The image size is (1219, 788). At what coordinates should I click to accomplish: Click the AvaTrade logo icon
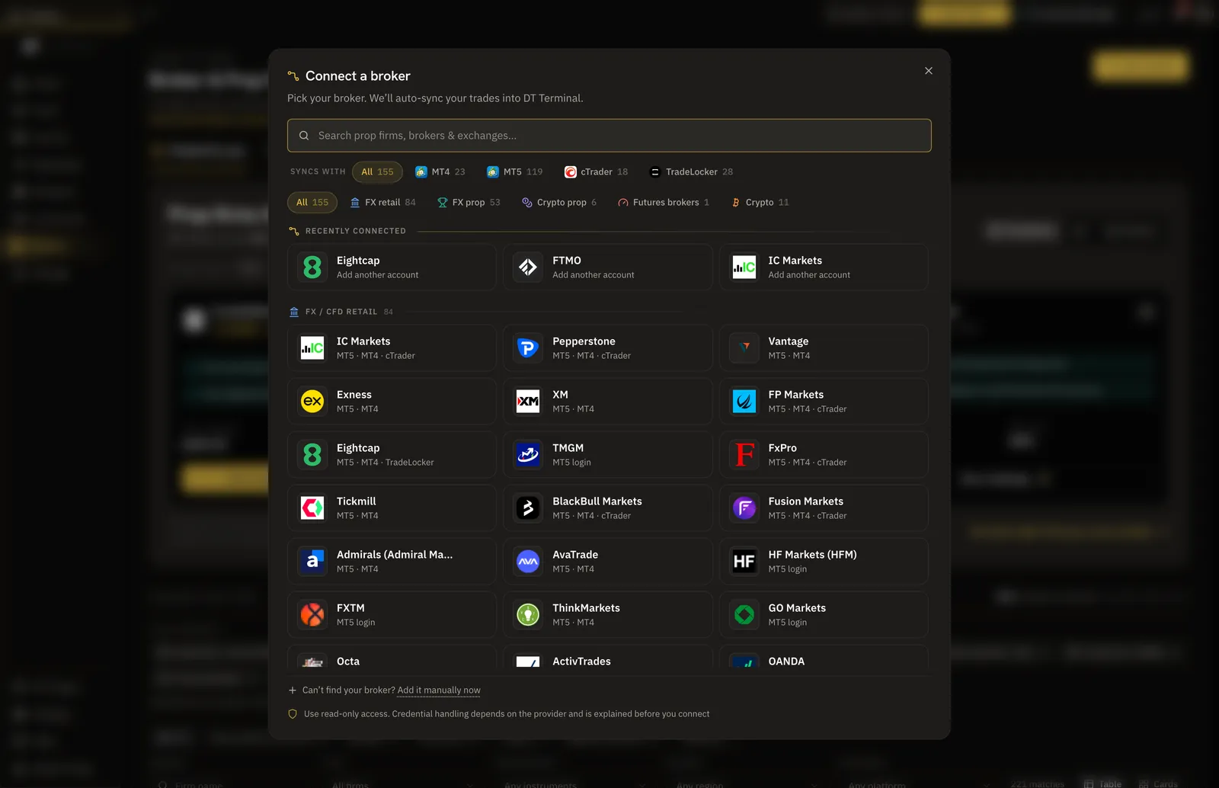coord(528,562)
